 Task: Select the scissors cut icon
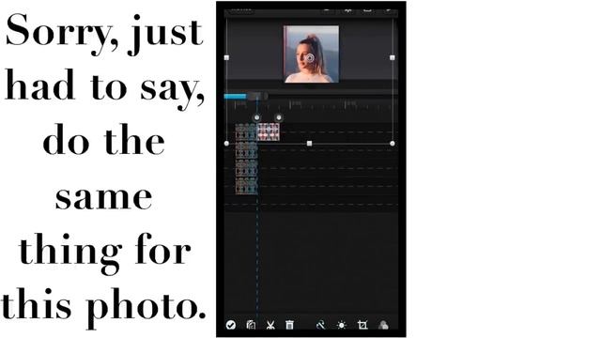270,326
